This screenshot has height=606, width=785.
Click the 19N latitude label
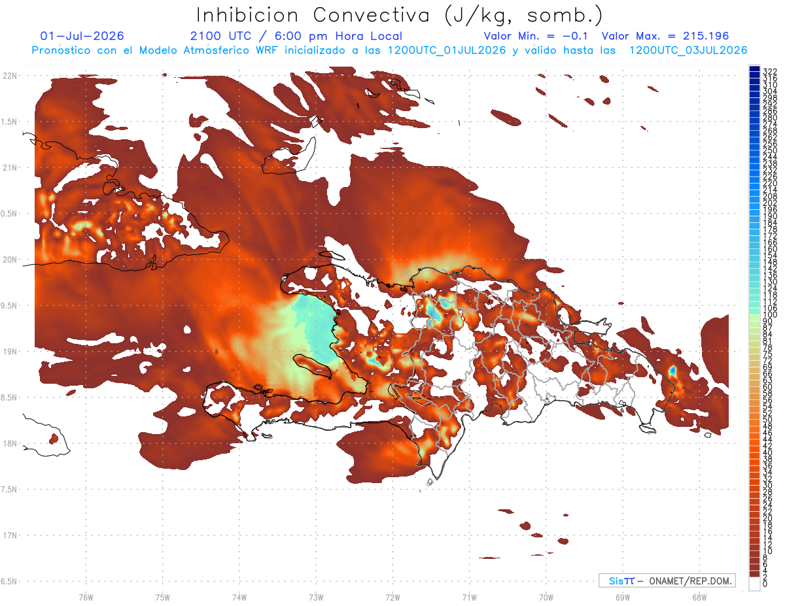pyautogui.click(x=9, y=351)
